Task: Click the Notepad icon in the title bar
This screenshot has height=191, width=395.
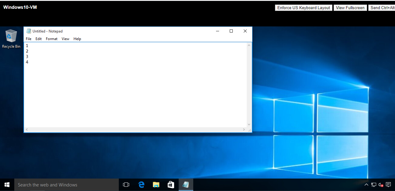Action: (x=29, y=31)
